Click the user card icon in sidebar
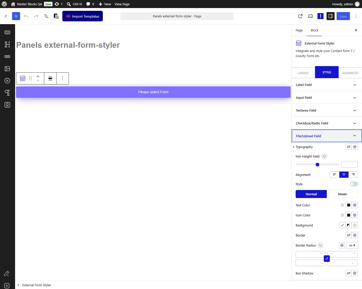The height and width of the screenshot is (289, 362). pos(7,105)
